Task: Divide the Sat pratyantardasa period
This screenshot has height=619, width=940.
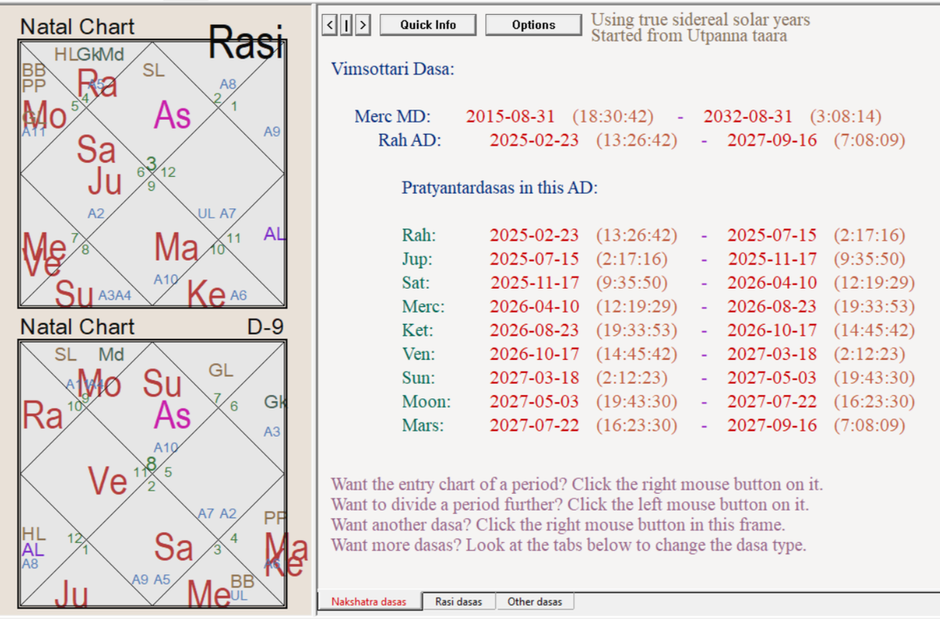Action: pyautogui.click(x=658, y=283)
